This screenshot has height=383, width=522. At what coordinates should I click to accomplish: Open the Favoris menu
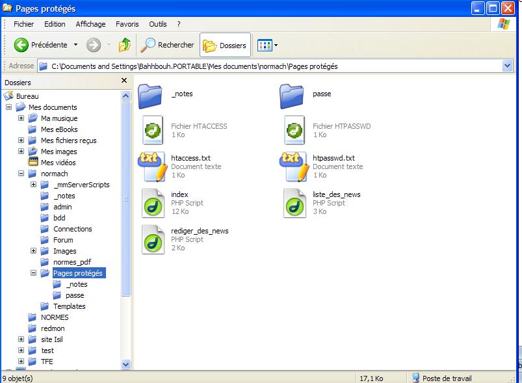[127, 24]
